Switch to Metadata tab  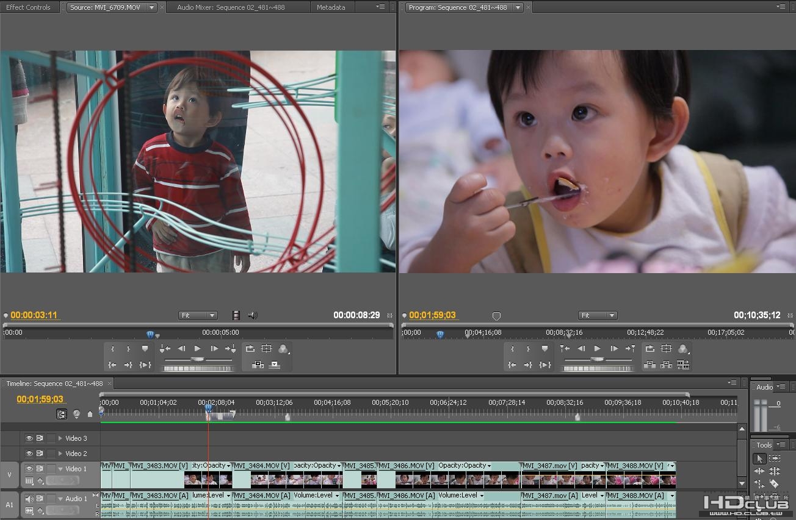(331, 7)
